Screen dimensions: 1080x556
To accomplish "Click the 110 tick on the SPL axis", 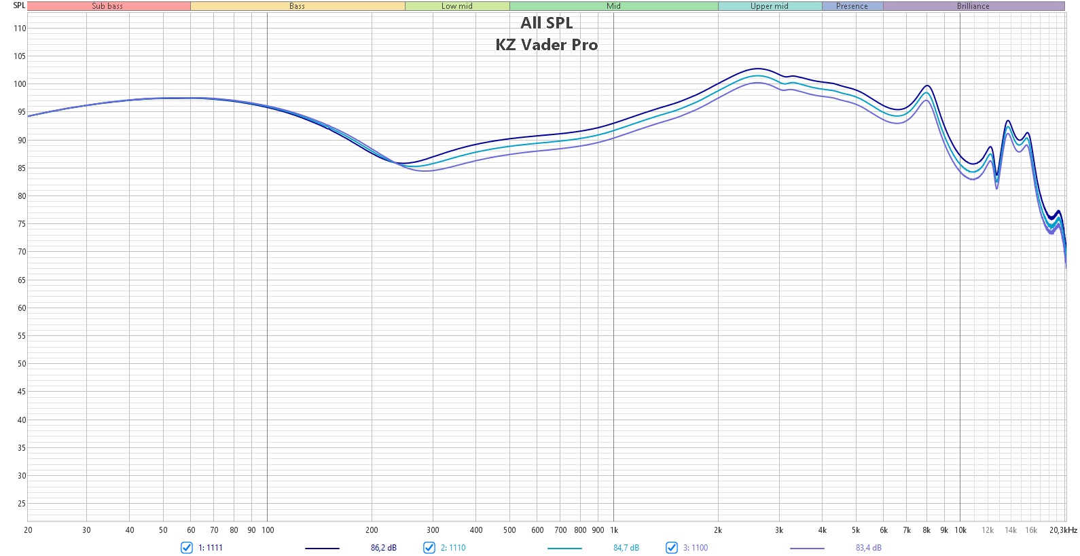I will [20, 29].
